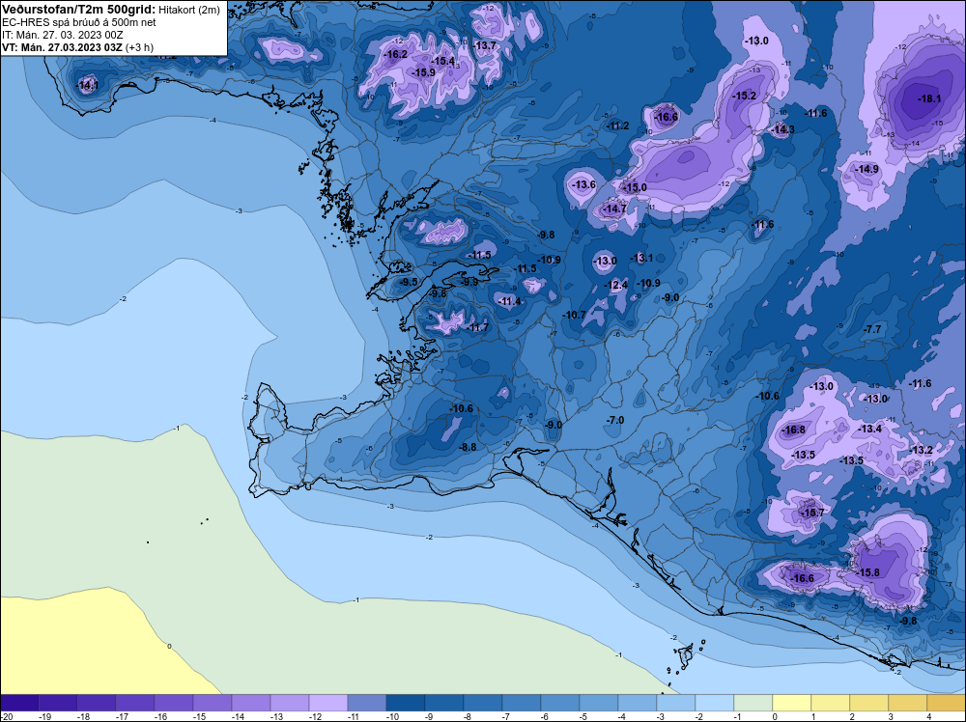
Task: Click the -11.4 temperature label
Action: point(509,301)
